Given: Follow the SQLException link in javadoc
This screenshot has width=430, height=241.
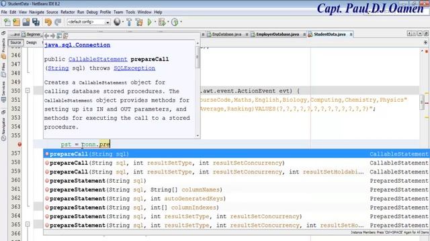Looking at the screenshot, I should tap(134, 68).
